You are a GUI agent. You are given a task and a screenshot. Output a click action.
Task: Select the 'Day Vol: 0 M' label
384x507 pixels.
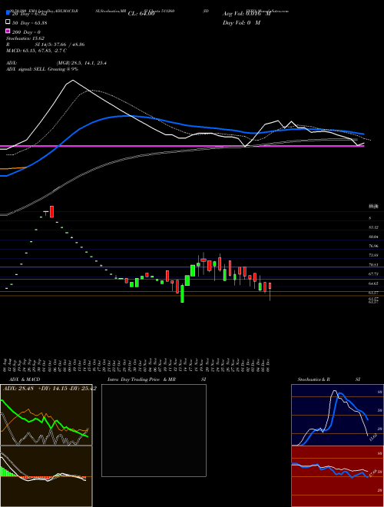(241, 23)
